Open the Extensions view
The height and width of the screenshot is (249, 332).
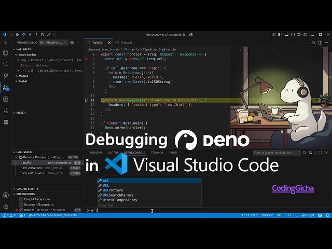6,99
